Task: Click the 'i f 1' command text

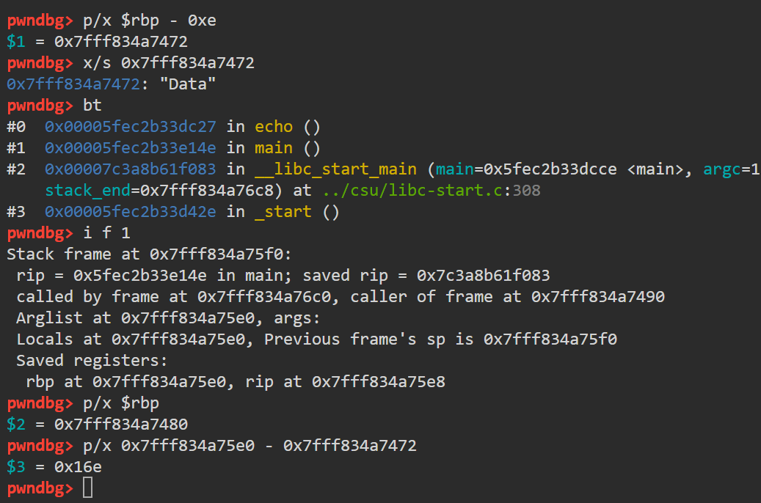Action: click(106, 233)
